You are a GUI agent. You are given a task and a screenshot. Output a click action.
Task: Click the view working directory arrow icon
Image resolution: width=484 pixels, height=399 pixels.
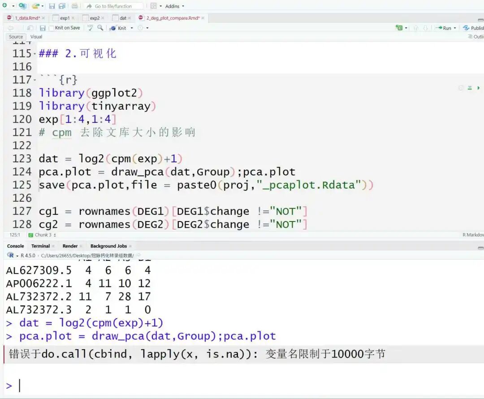[x=138, y=255]
